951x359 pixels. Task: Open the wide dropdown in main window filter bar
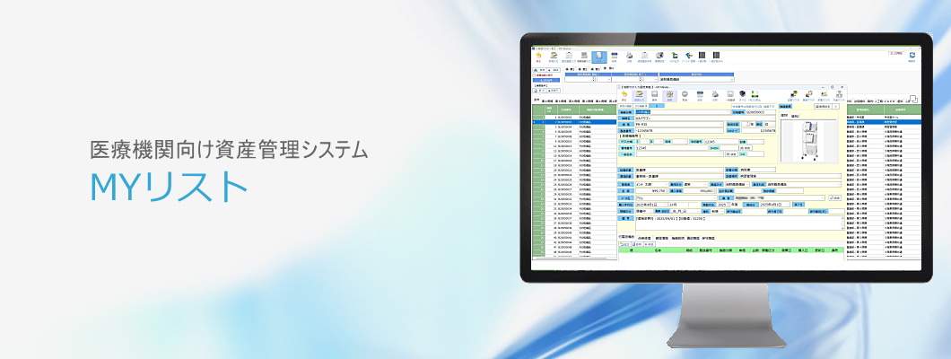coord(732,80)
